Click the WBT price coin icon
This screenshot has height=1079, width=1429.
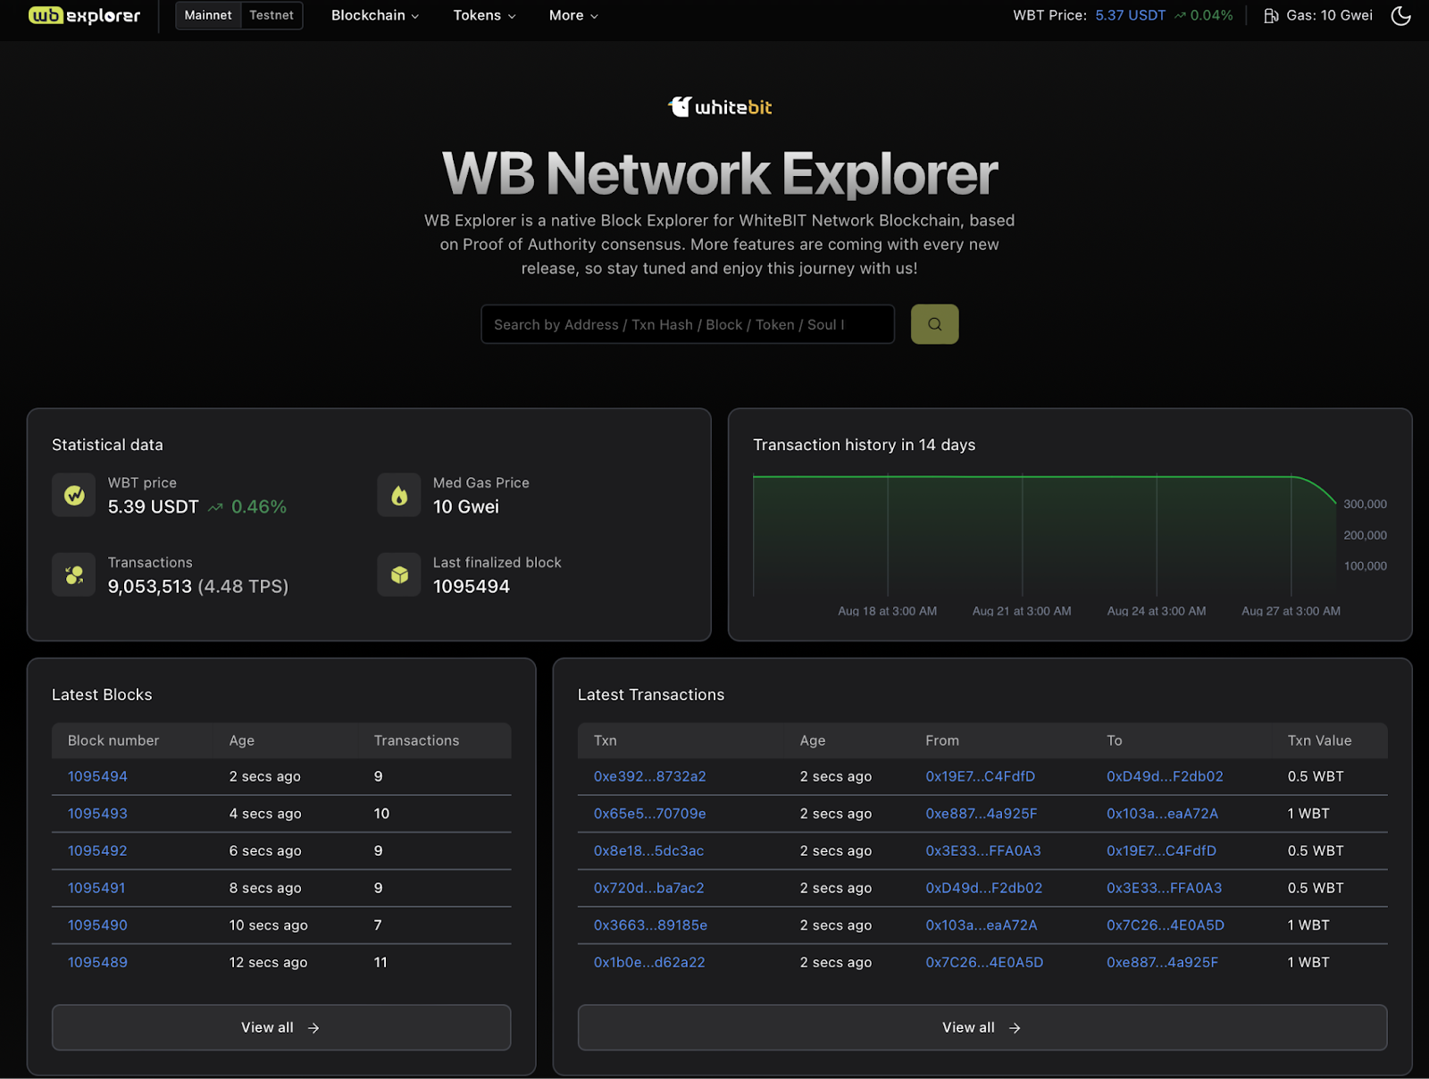coord(74,495)
